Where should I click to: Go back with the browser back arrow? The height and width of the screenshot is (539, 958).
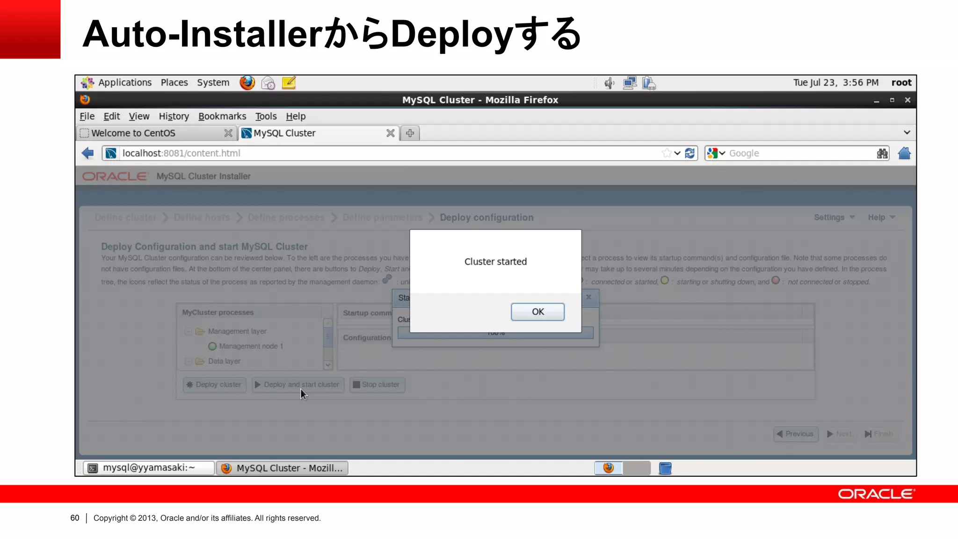coord(87,153)
